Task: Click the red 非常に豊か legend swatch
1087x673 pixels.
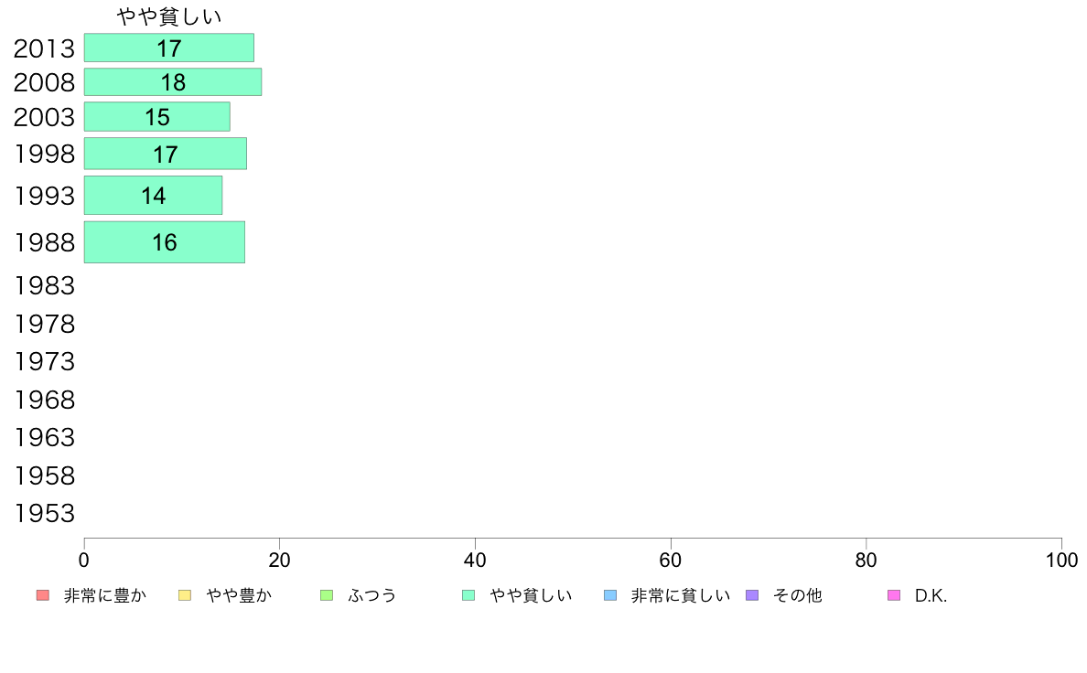Action: coord(43,595)
